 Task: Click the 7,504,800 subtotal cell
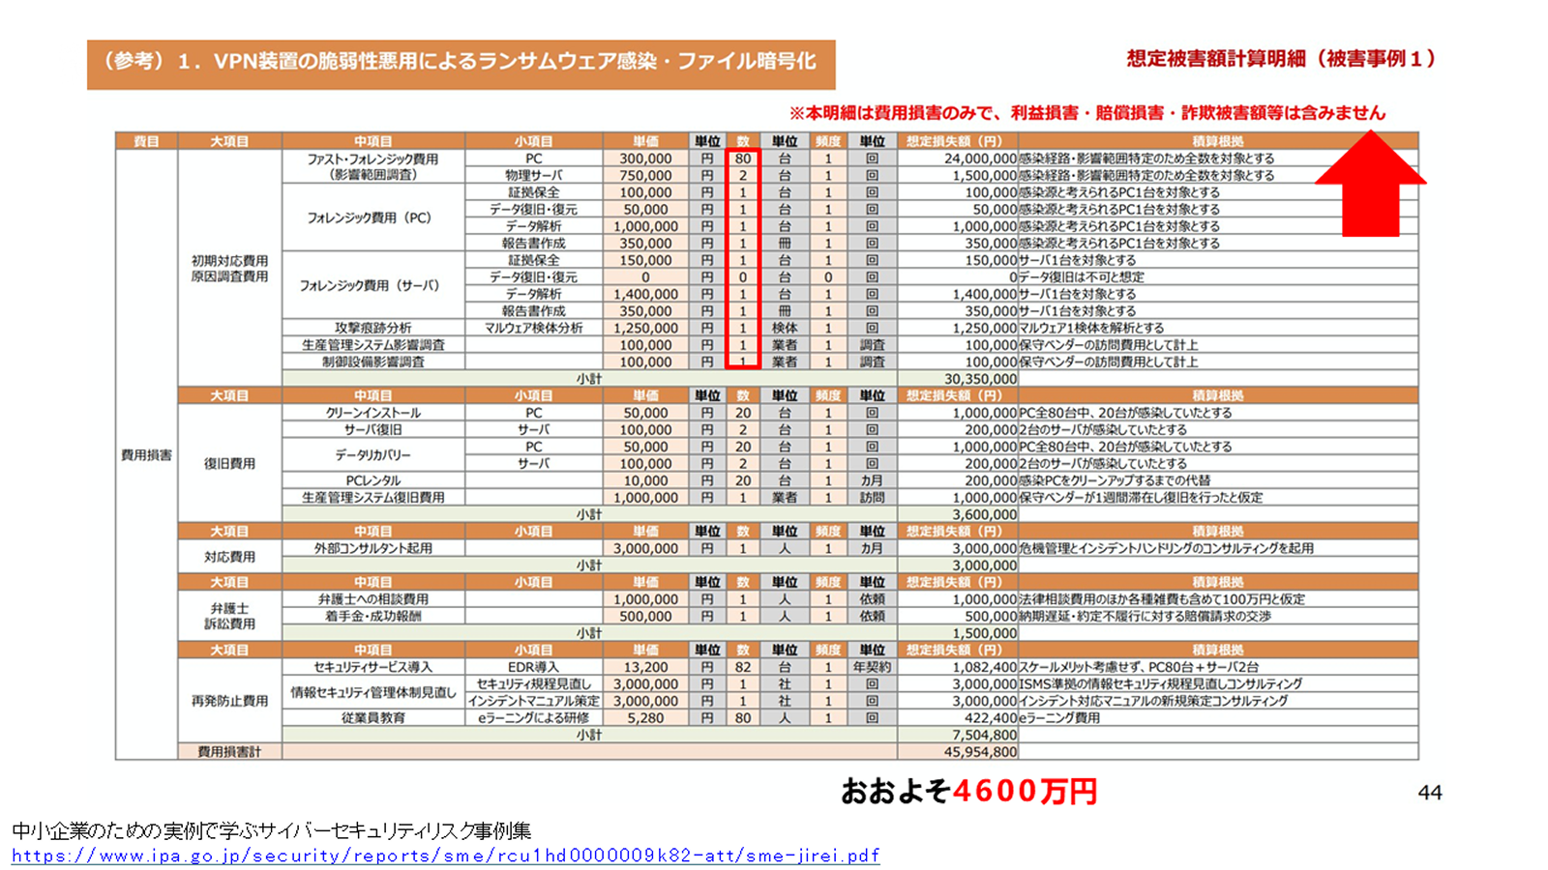958,735
